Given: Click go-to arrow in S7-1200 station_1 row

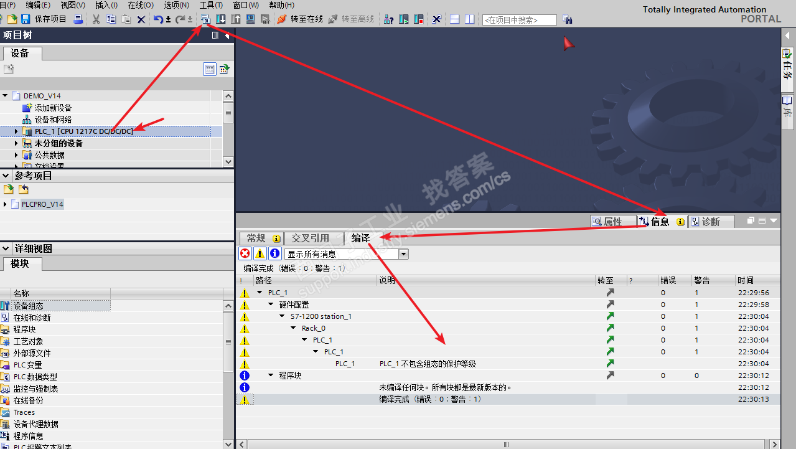Looking at the screenshot, I should (610, 316).
